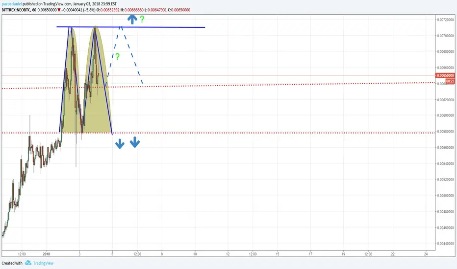Image resolution: width=457 pixels, height=269 pixels.
Task: Click the date label 15 on time axis
Action: point(278,254)
